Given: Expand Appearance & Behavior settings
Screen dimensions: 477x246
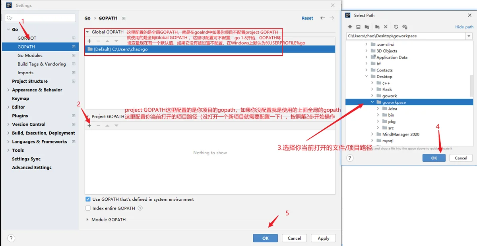Looking at the screenshot, I should click(8, 90).
